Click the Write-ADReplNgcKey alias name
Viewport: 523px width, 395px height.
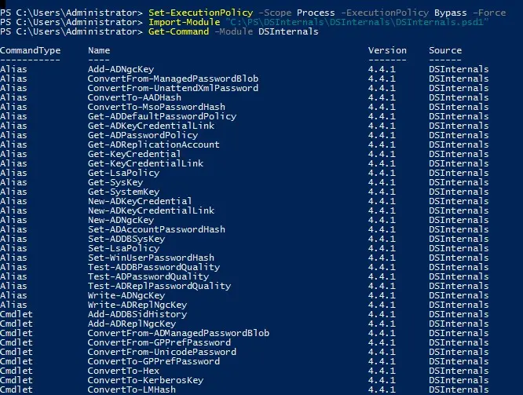[137, 305]
